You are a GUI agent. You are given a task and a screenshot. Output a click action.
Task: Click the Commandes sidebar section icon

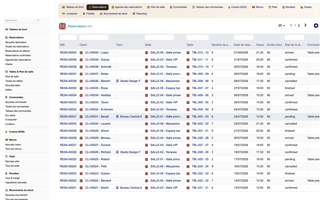tap(6, 97)
